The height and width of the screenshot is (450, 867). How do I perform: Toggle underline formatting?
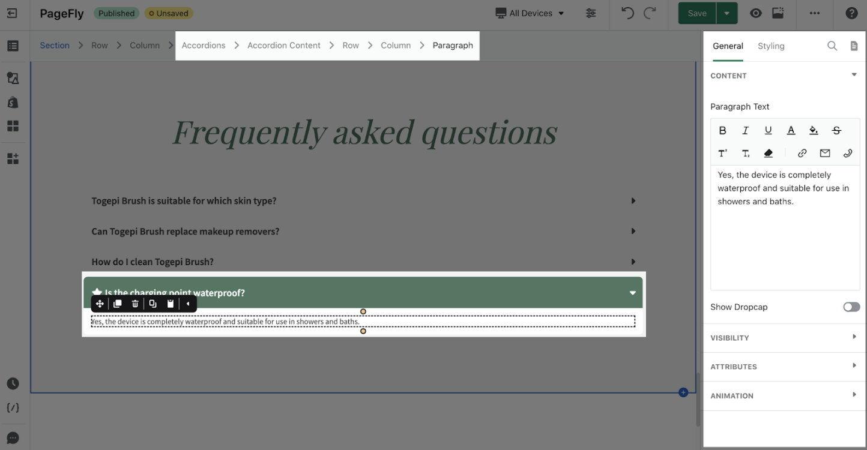pos(768,130)
